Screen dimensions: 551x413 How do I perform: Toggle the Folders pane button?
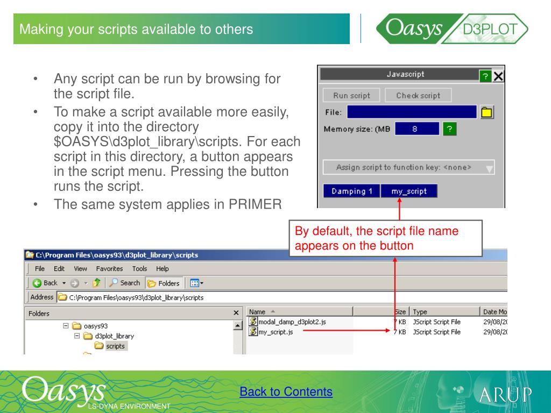click(x=164, y=283)
